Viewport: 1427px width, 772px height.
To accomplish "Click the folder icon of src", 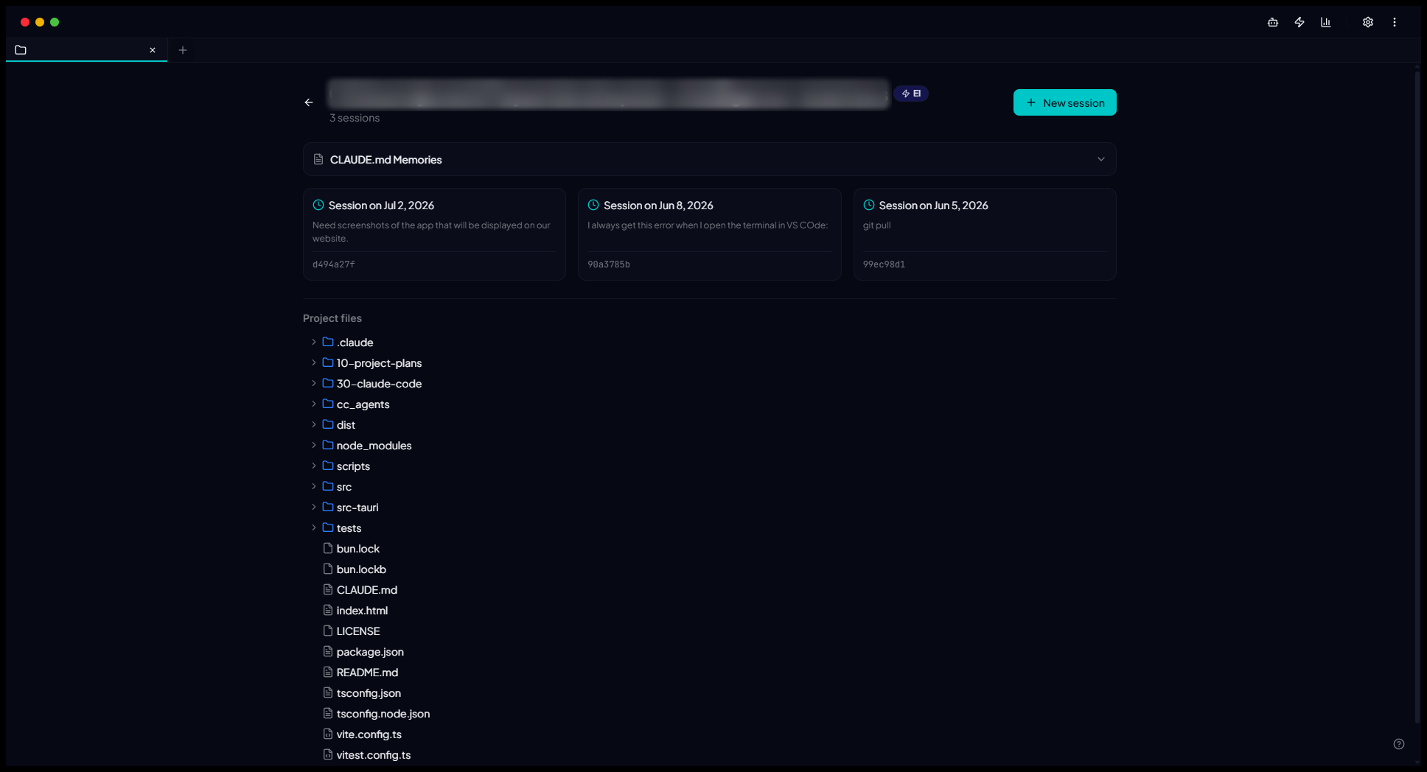I will click(328, 486).
